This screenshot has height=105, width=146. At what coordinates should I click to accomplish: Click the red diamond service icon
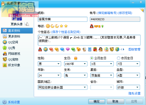coord(51,49)
